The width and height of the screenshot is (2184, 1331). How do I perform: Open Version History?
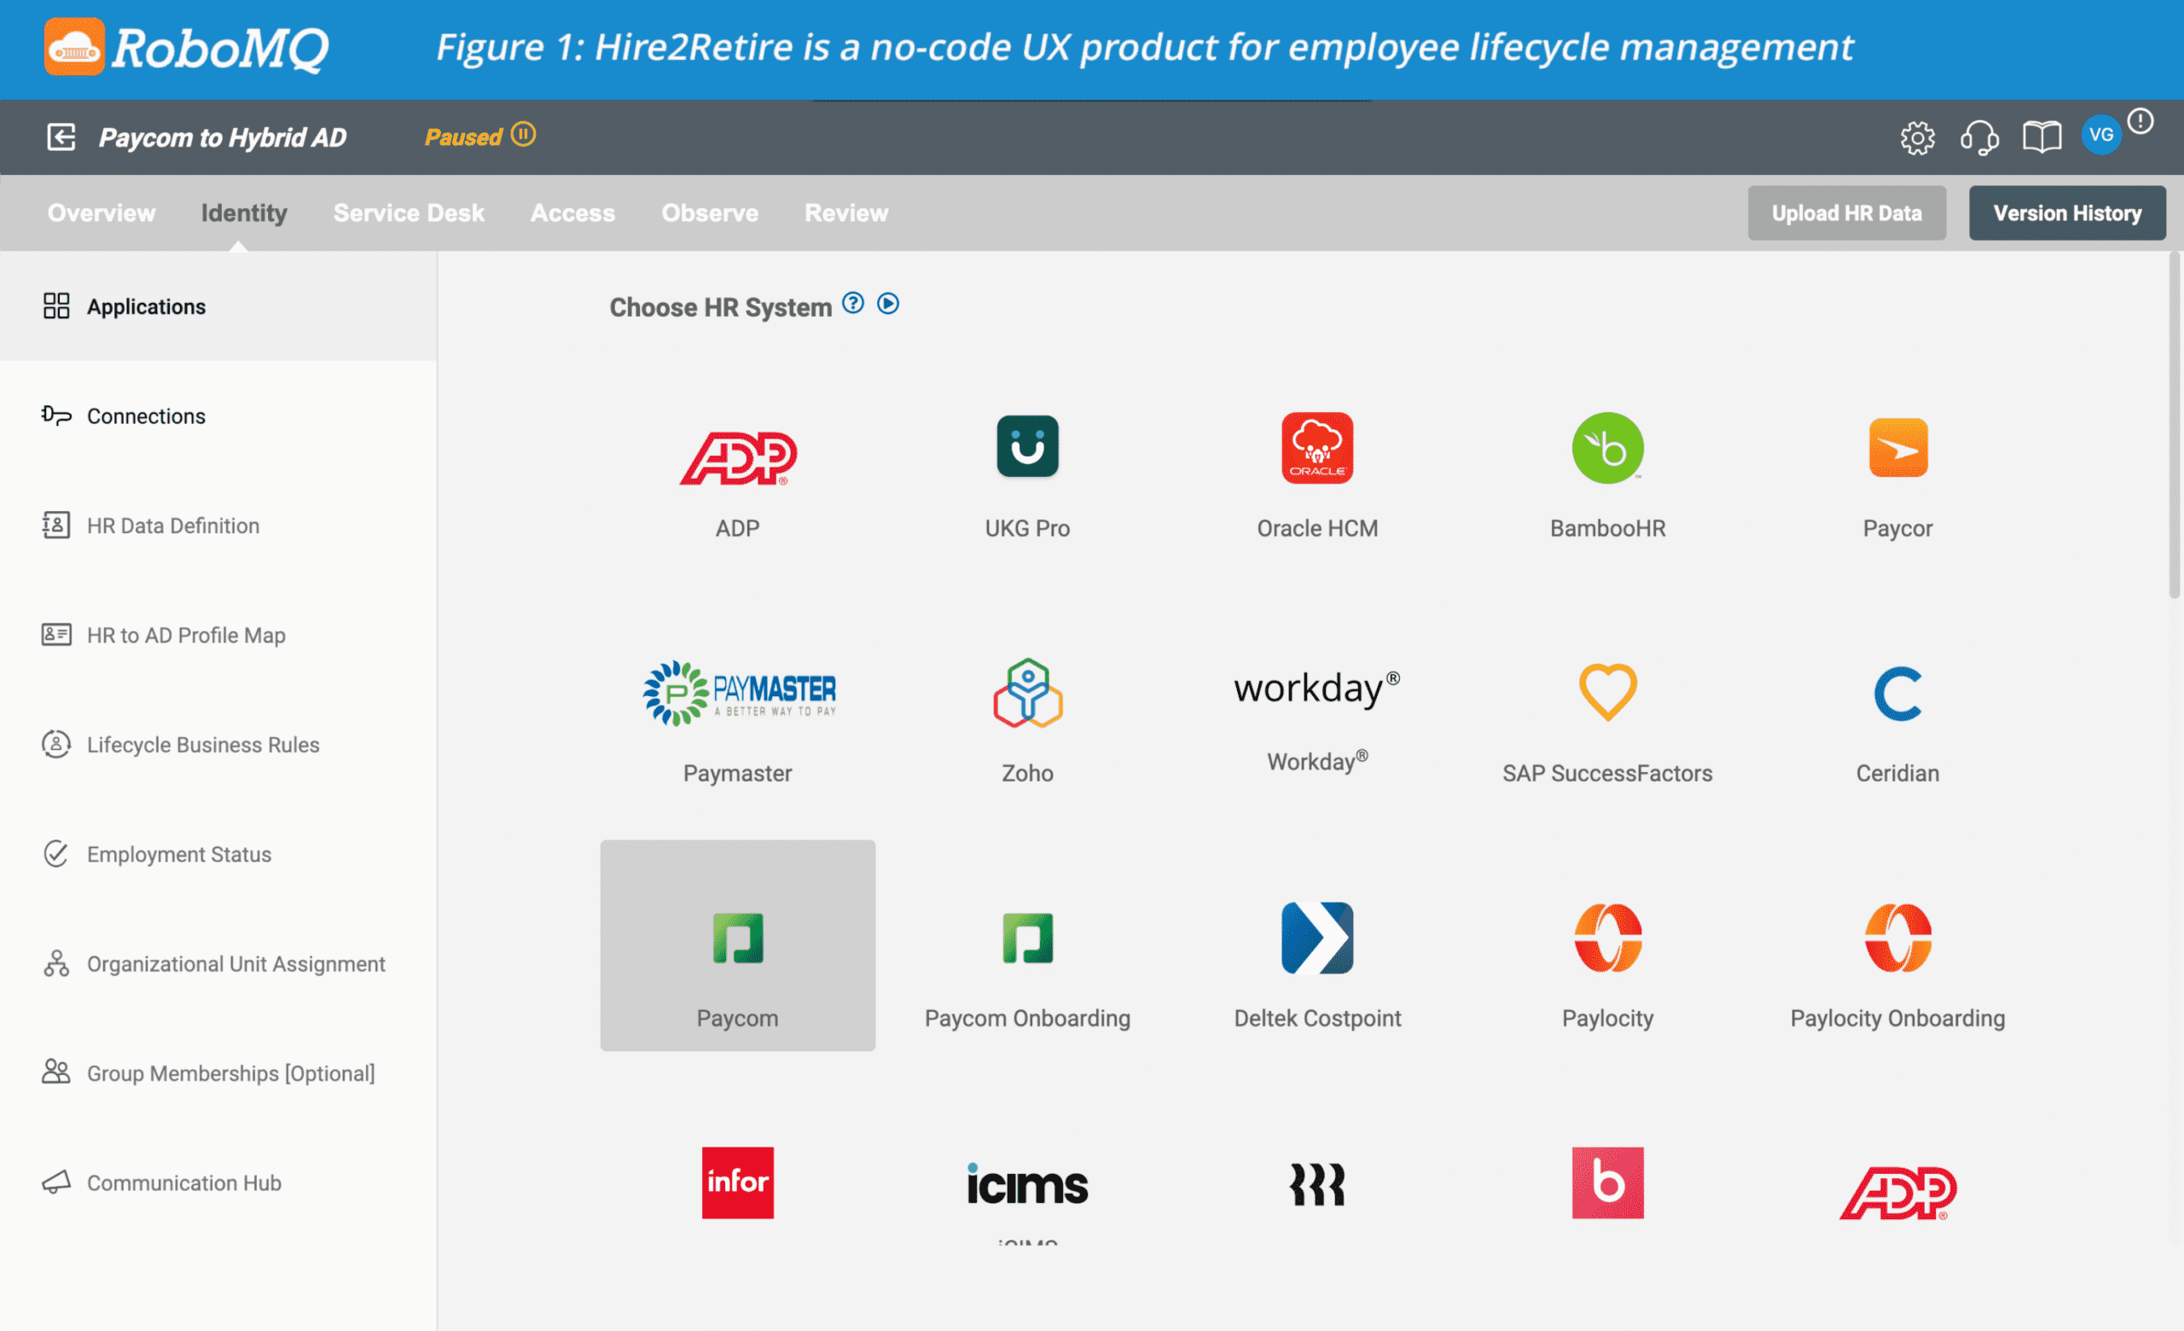pyautogui.click(x=2066, y=213)
